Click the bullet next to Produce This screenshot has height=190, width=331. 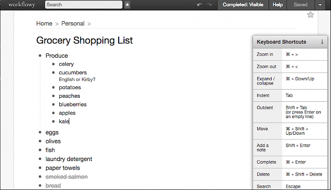[x=40, y=56]
